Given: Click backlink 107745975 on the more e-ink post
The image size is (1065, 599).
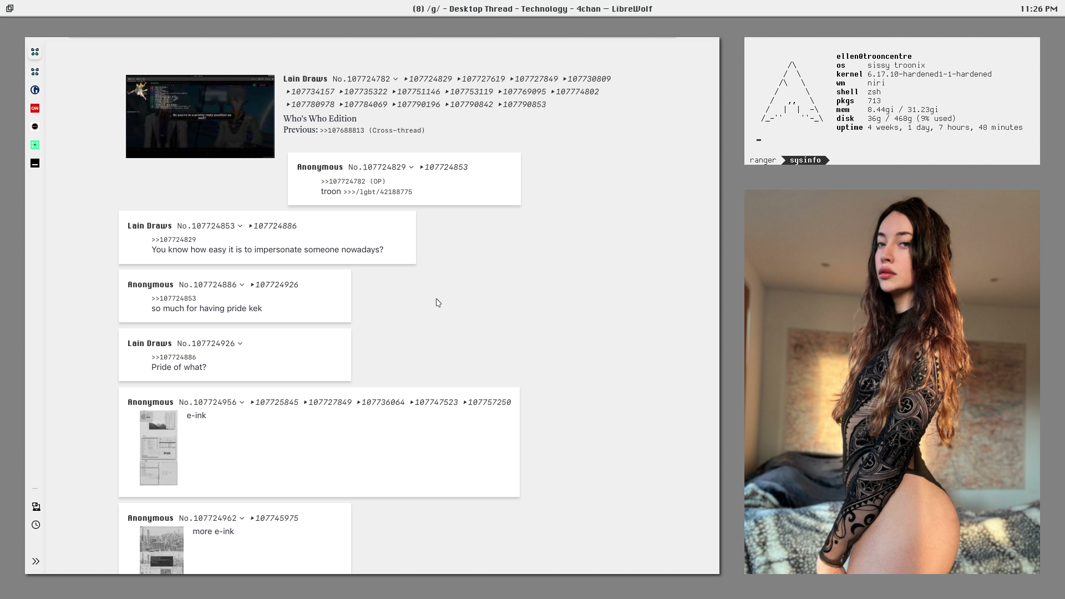Looking at the screenshot, I should [276, 518].
